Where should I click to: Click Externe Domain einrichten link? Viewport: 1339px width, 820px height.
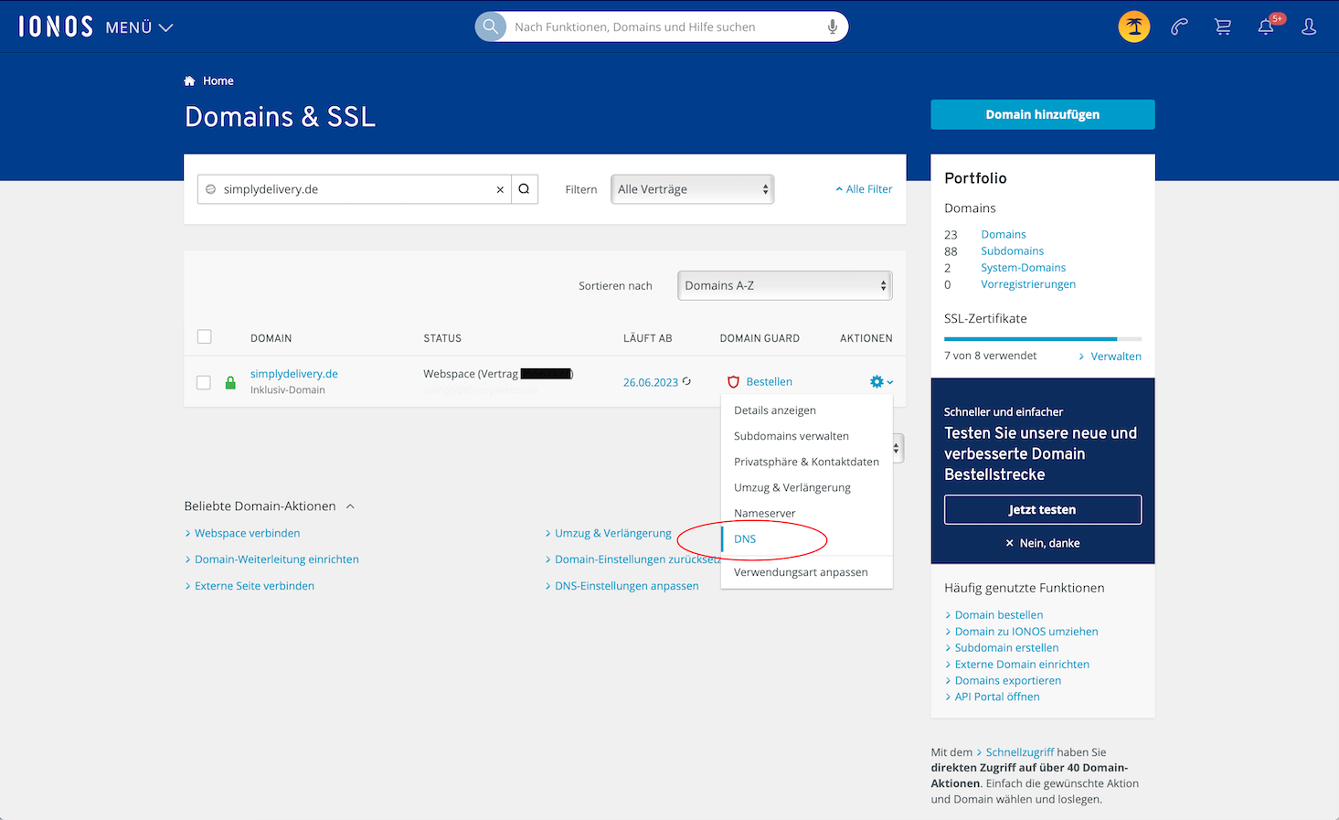(1022, 665)
